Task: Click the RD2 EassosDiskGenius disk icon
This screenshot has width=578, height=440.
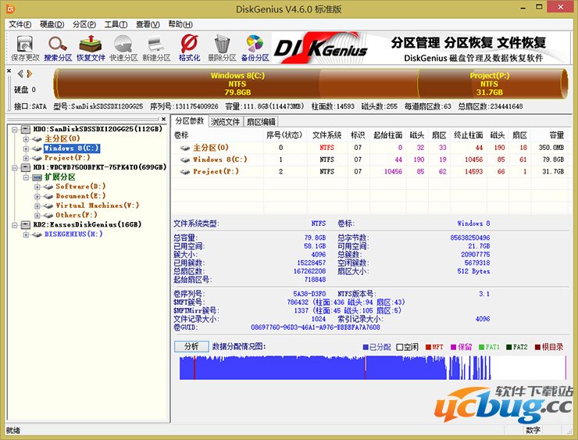Action: pos(26,224)
